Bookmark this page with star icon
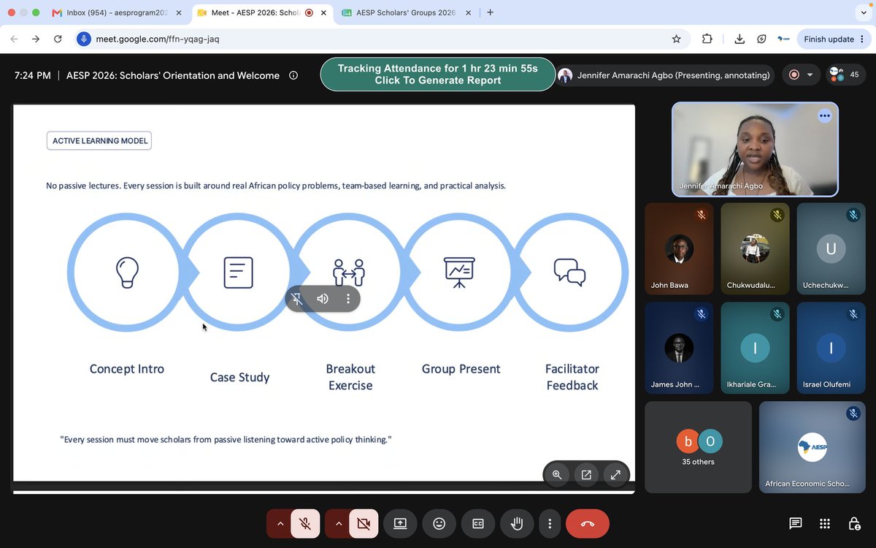This screenshot has width=876, height=548. click(x=676, y=39)
